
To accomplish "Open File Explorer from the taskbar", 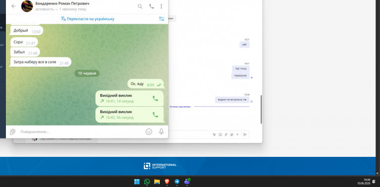I will 157,182.
